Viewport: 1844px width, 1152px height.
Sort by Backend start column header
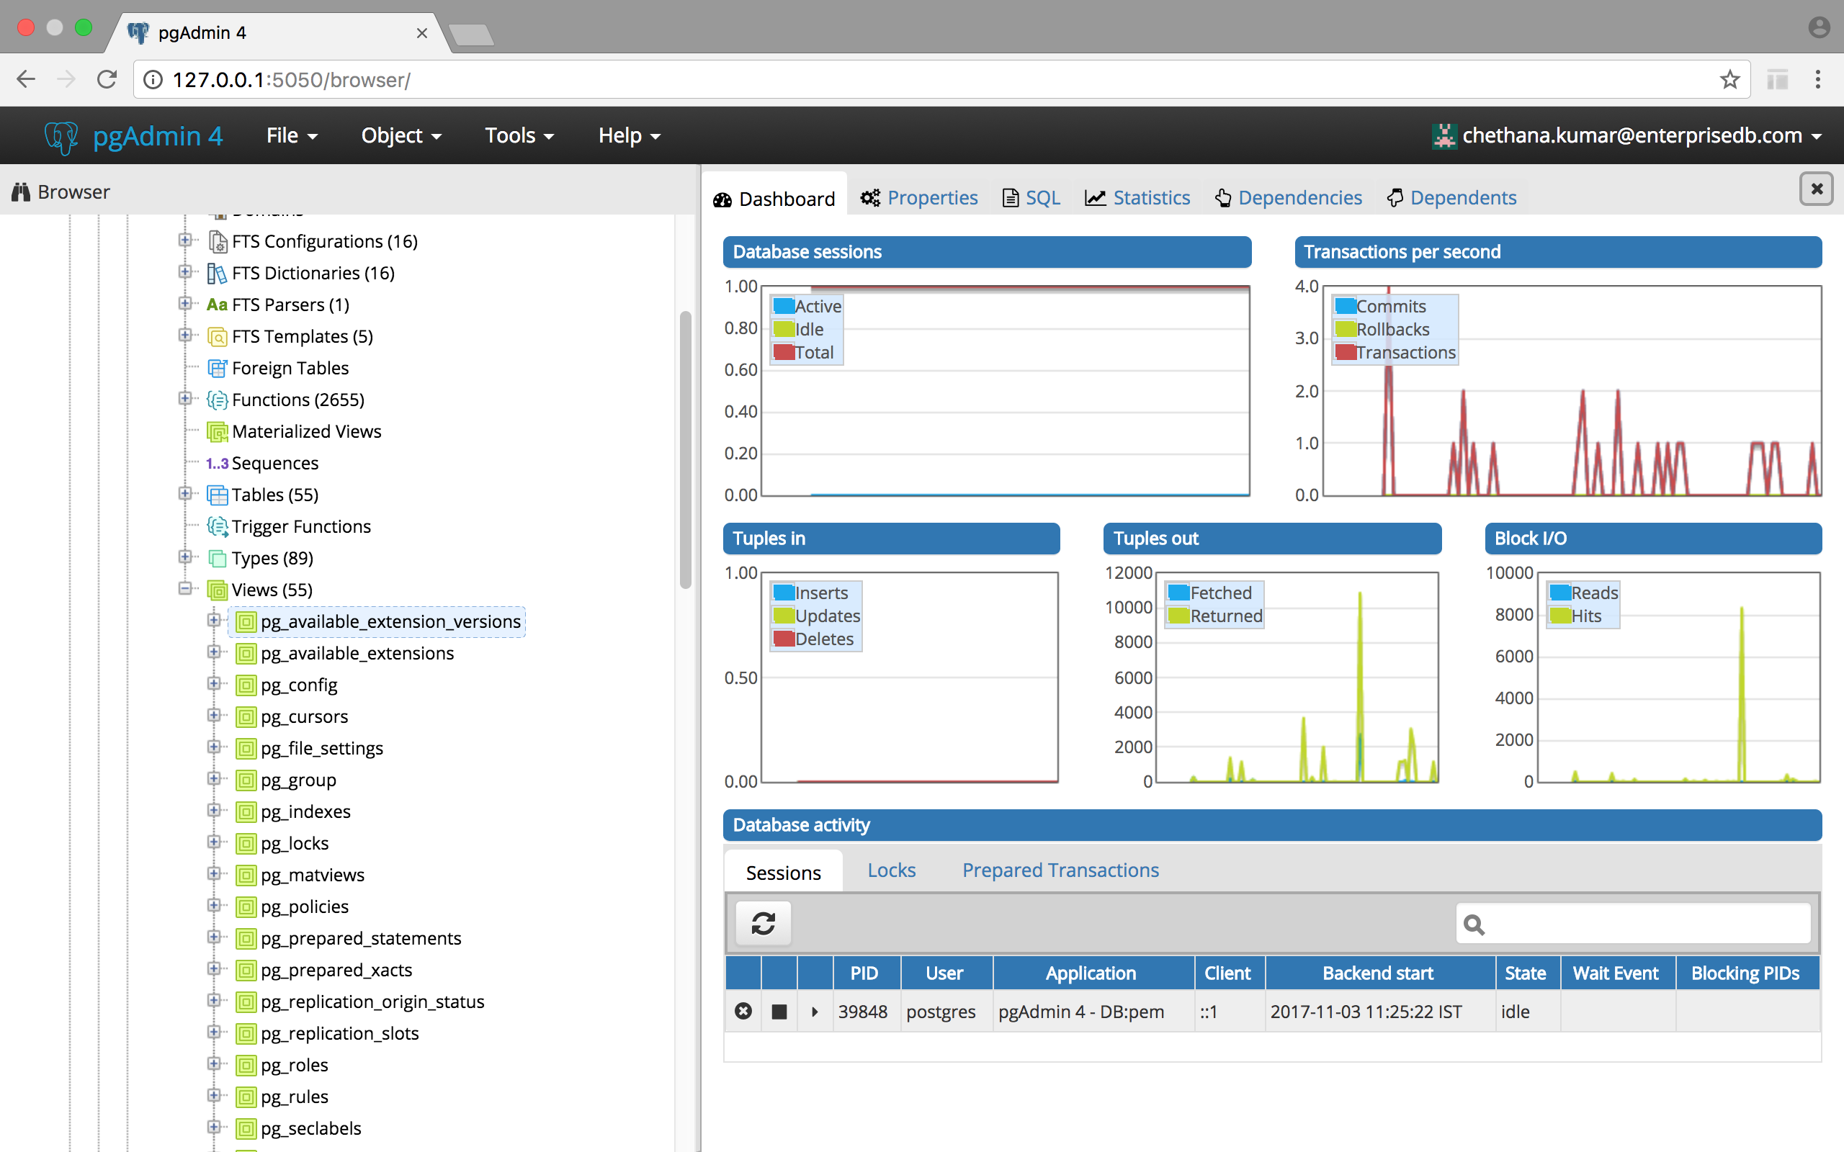(x=1379, y=973)
